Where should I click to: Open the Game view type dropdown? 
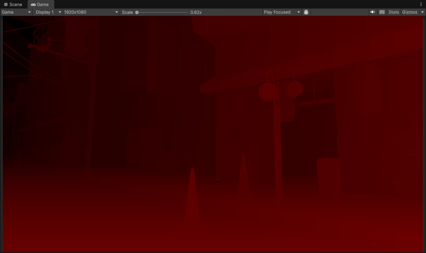point(16,12)
